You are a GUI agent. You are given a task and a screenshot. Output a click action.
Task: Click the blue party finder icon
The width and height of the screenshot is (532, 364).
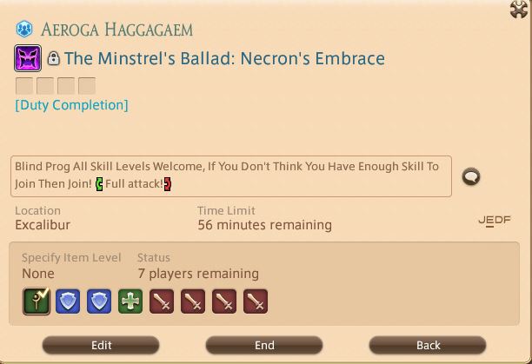pos(24,29)
